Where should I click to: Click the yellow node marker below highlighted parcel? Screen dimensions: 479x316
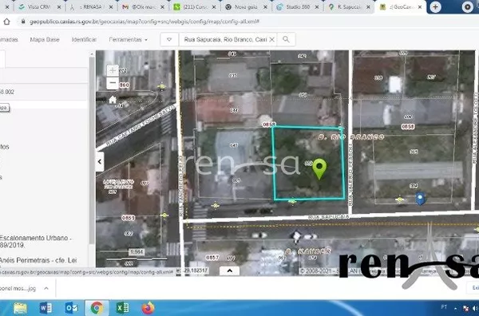click(292, 201)
